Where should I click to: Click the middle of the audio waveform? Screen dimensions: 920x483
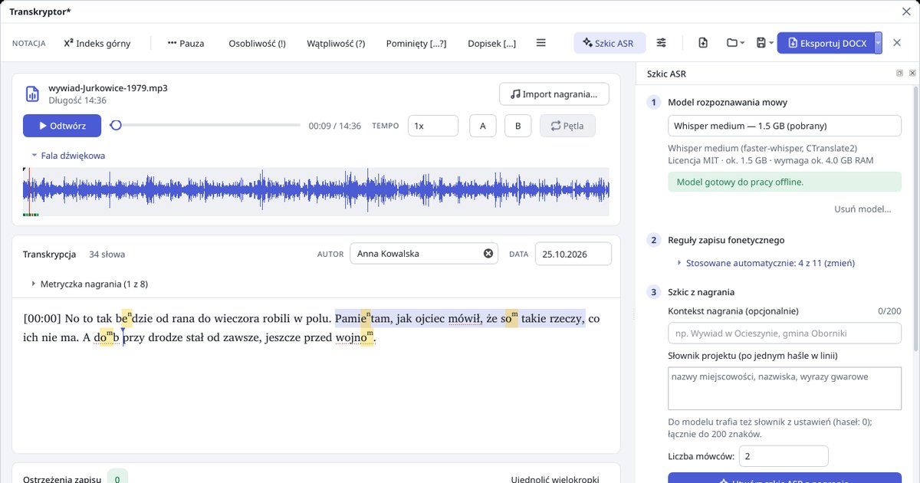pos(316,190)
